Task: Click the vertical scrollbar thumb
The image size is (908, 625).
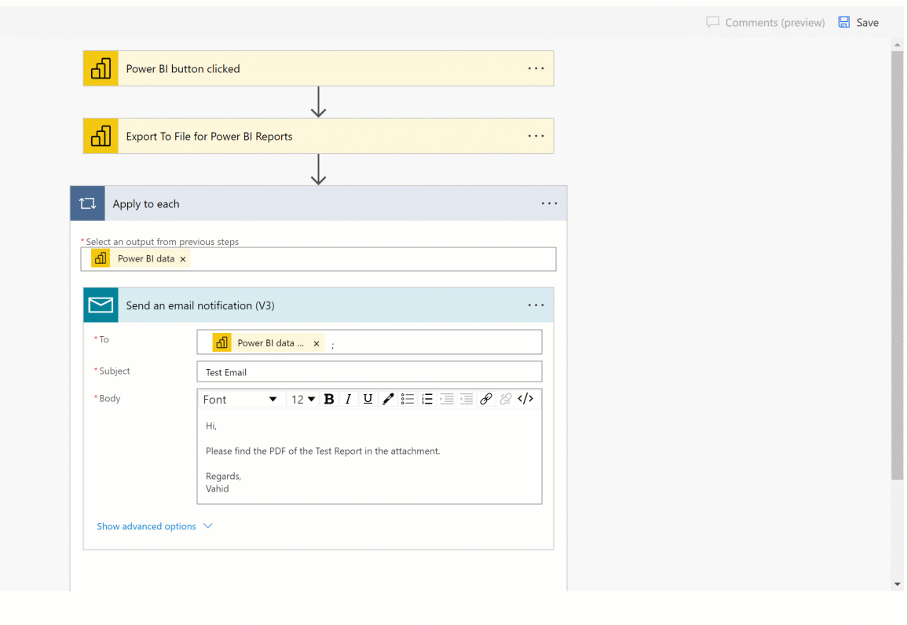Action: point(897,265)
